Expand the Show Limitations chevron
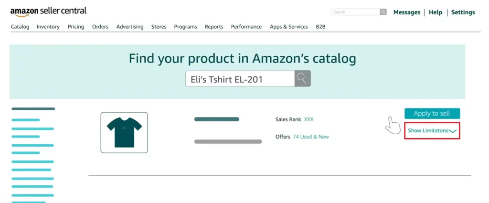 pyautogui.click(x=453, y=131)
